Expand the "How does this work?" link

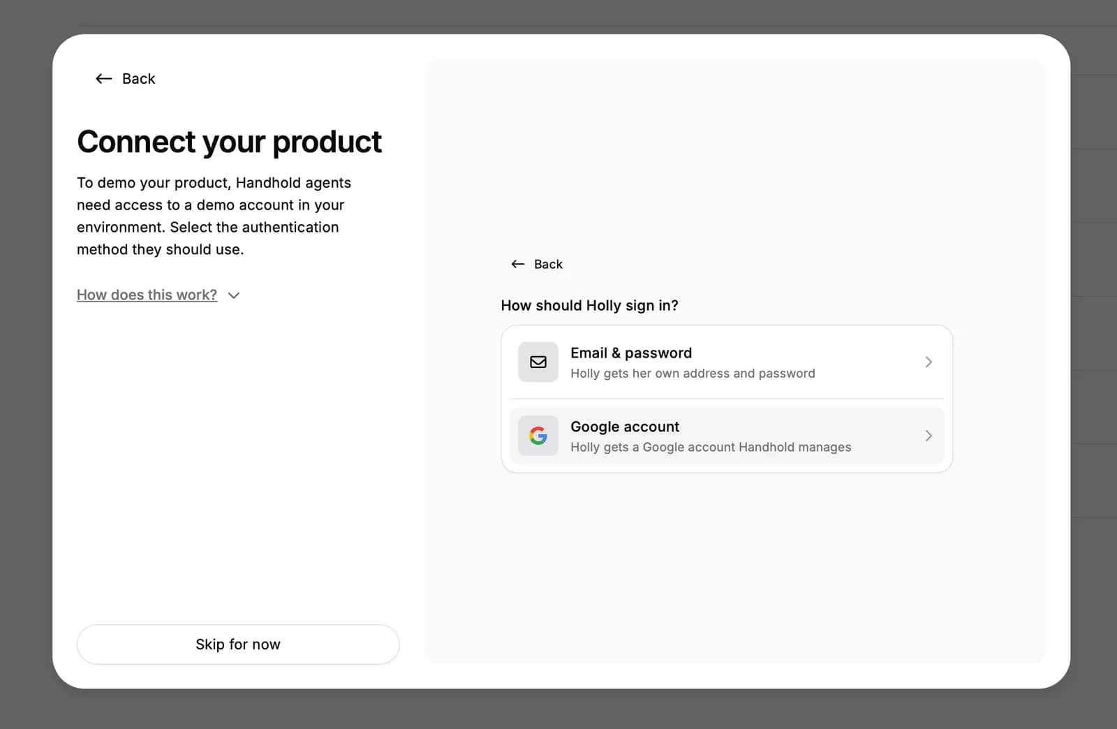coord(147,295)
